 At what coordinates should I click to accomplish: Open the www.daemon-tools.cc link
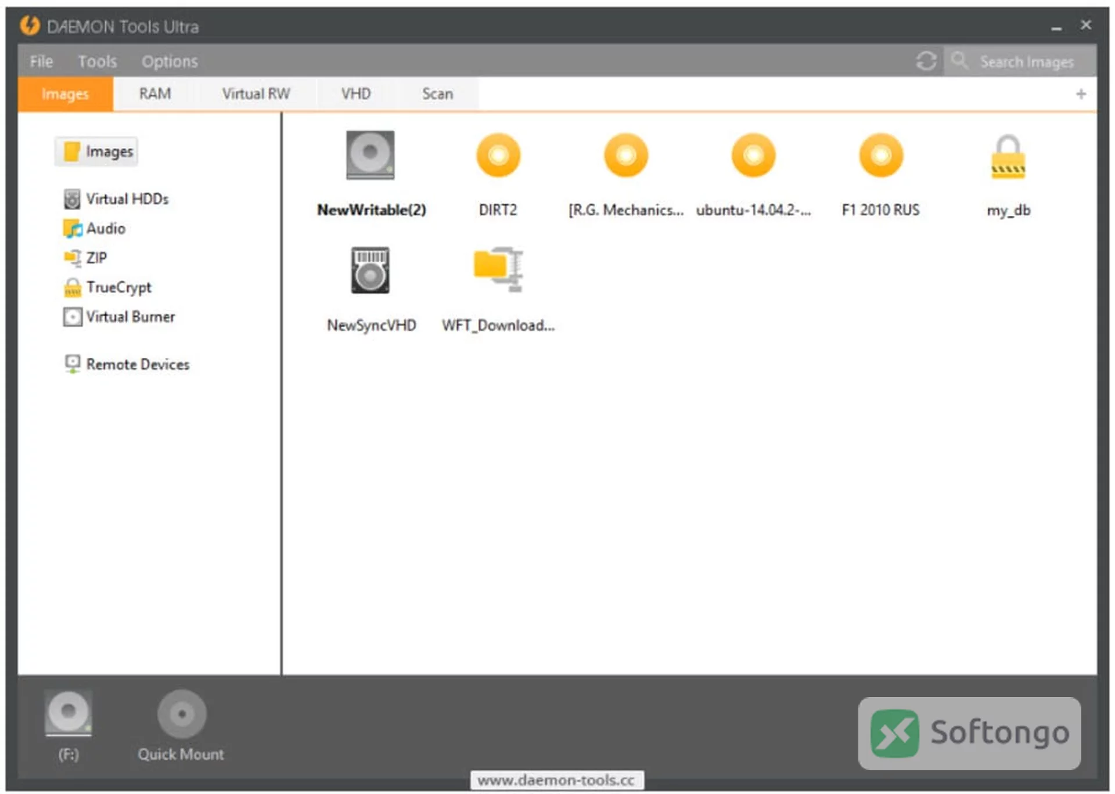pyautogui.click(x=556, y=780)
